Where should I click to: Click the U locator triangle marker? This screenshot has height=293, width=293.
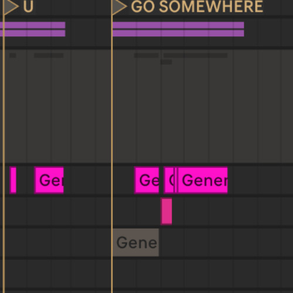(11, 7)
